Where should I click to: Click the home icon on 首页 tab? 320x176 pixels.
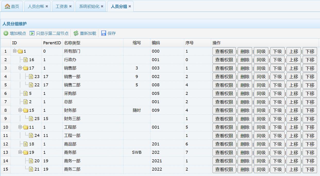point(7,6)
